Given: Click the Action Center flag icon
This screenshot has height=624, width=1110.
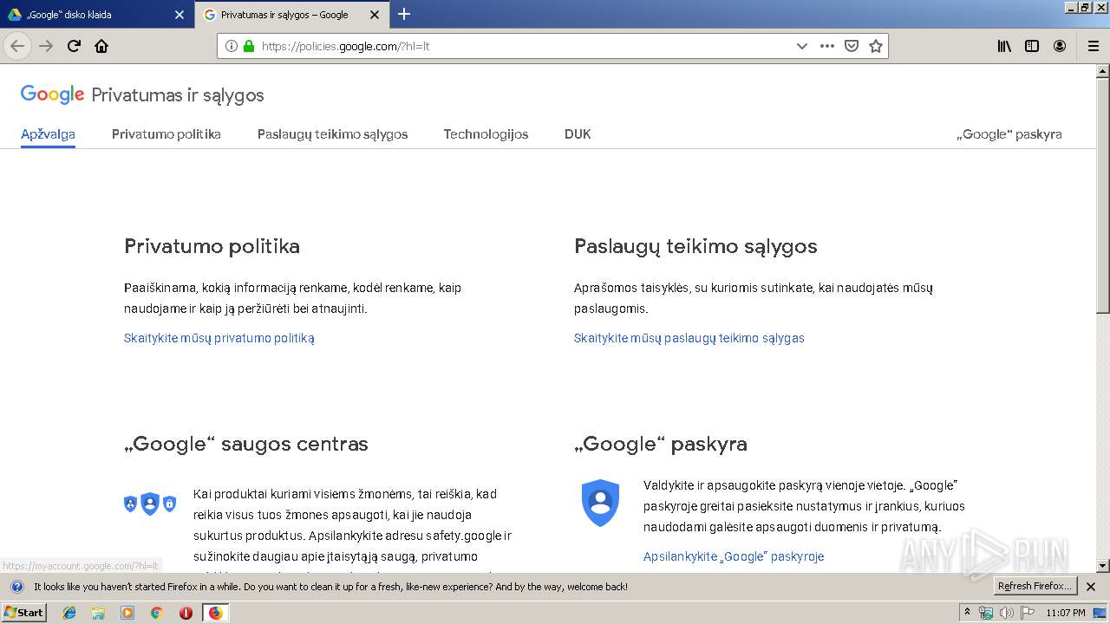Looking at the screenshot, I should (x=1027, y=613).
